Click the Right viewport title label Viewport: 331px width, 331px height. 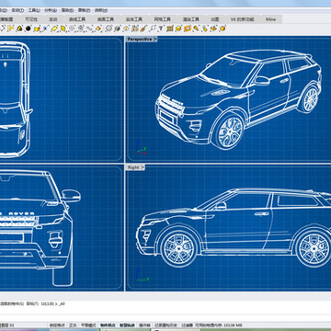[133, 167]
